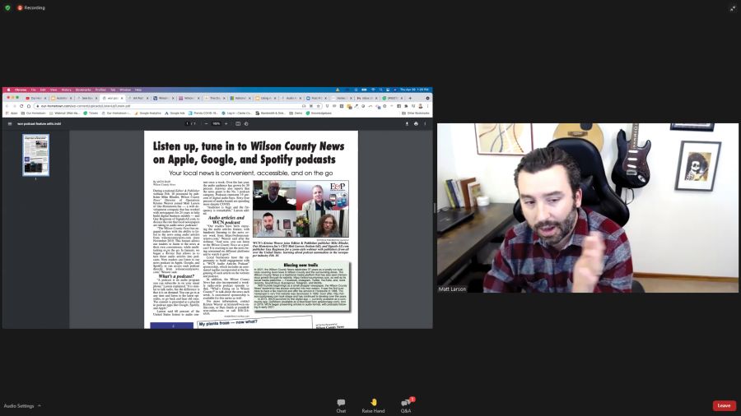
Task: Rotate the PDF counterclockwise
Action: tap(246, 123)
